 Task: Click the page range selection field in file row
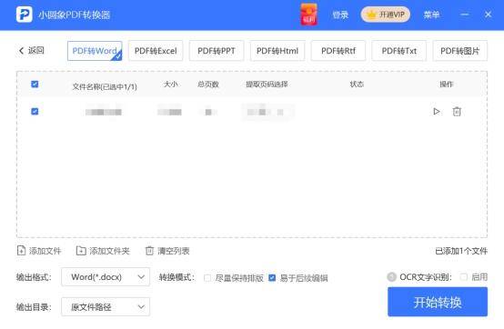[x=267, y=112]
